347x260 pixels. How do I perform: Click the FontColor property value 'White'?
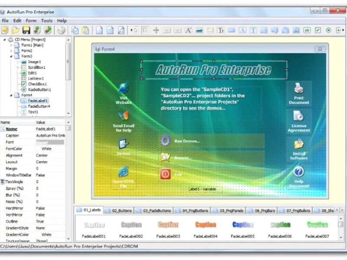coord(46,149)
